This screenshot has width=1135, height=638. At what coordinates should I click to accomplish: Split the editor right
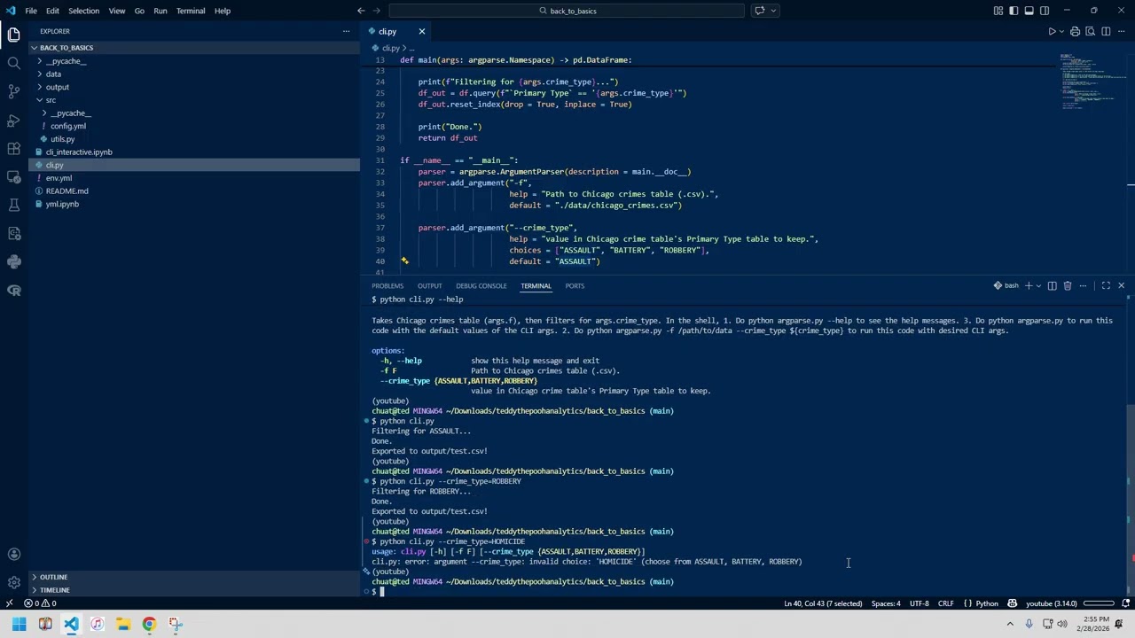point(1106,32)
